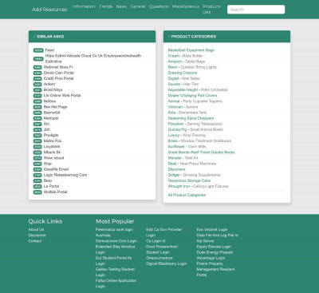Go to the News menu item

(x=121, y=6)
